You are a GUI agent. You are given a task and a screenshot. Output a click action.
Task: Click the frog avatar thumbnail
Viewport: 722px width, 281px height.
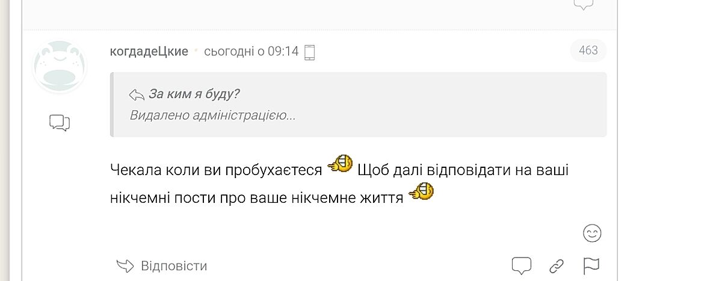coord(60,66)
